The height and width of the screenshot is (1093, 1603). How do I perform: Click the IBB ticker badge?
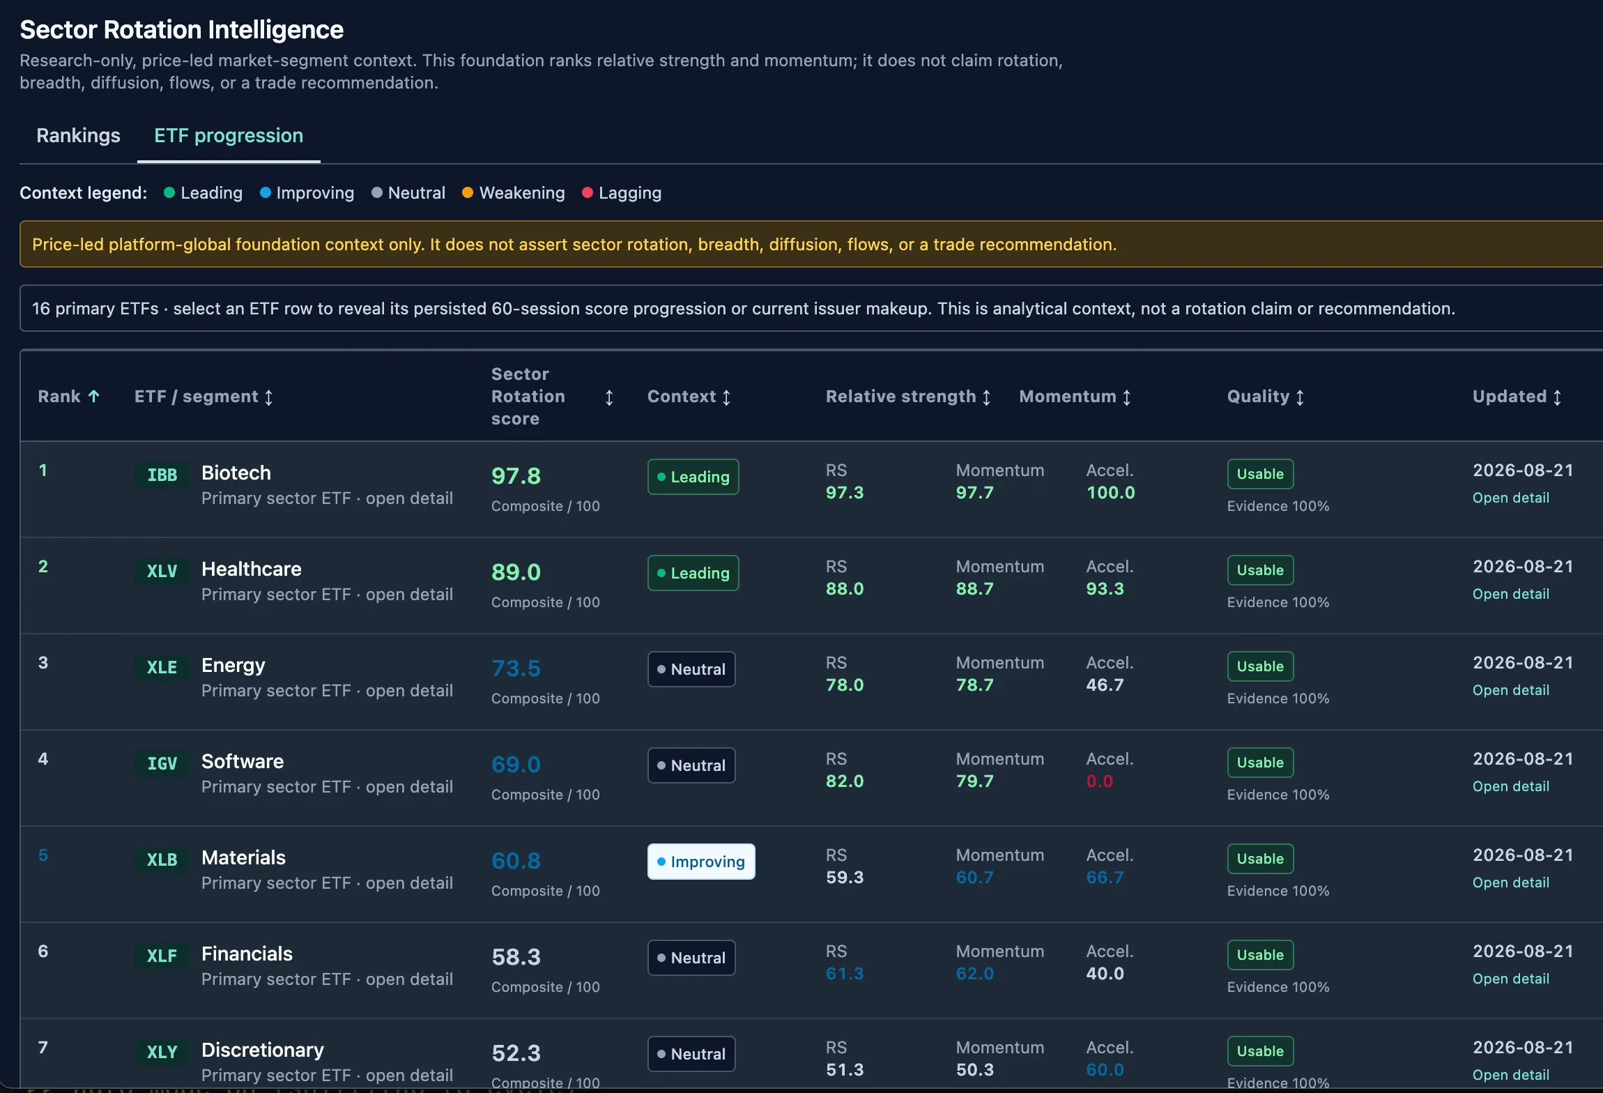click(162, 475)
